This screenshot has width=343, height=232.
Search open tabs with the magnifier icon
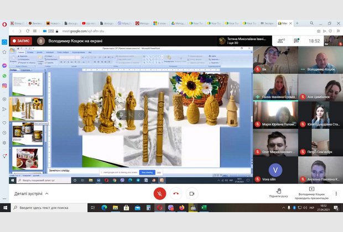pos(311,23)
